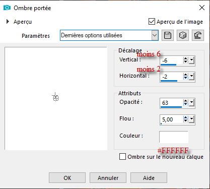
Task: Decrease the Horizontal offset with down spinner
Action: [x=185, y=78]
